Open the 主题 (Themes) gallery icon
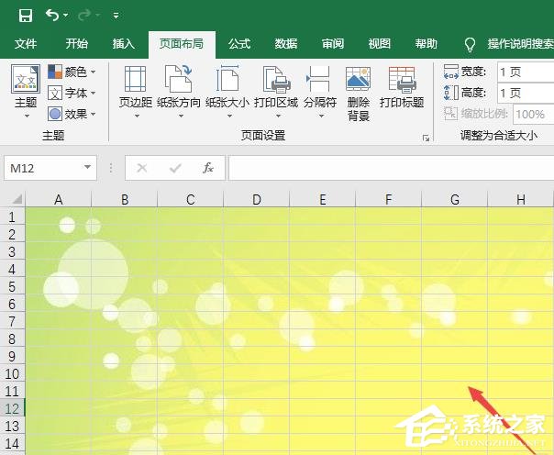The width and height of the screenshot is (554, 455). [x=26, y=83]
